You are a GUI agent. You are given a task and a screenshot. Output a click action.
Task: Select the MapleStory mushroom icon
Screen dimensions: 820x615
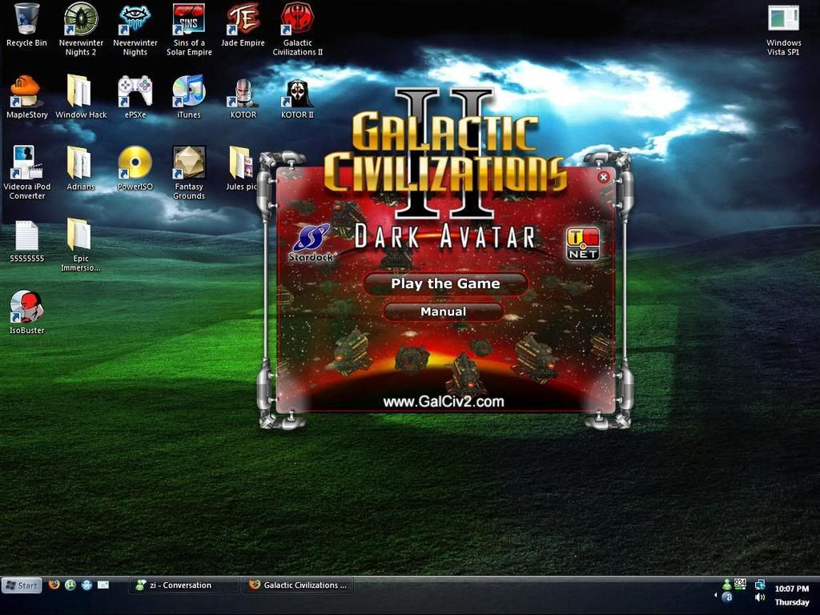26,97
